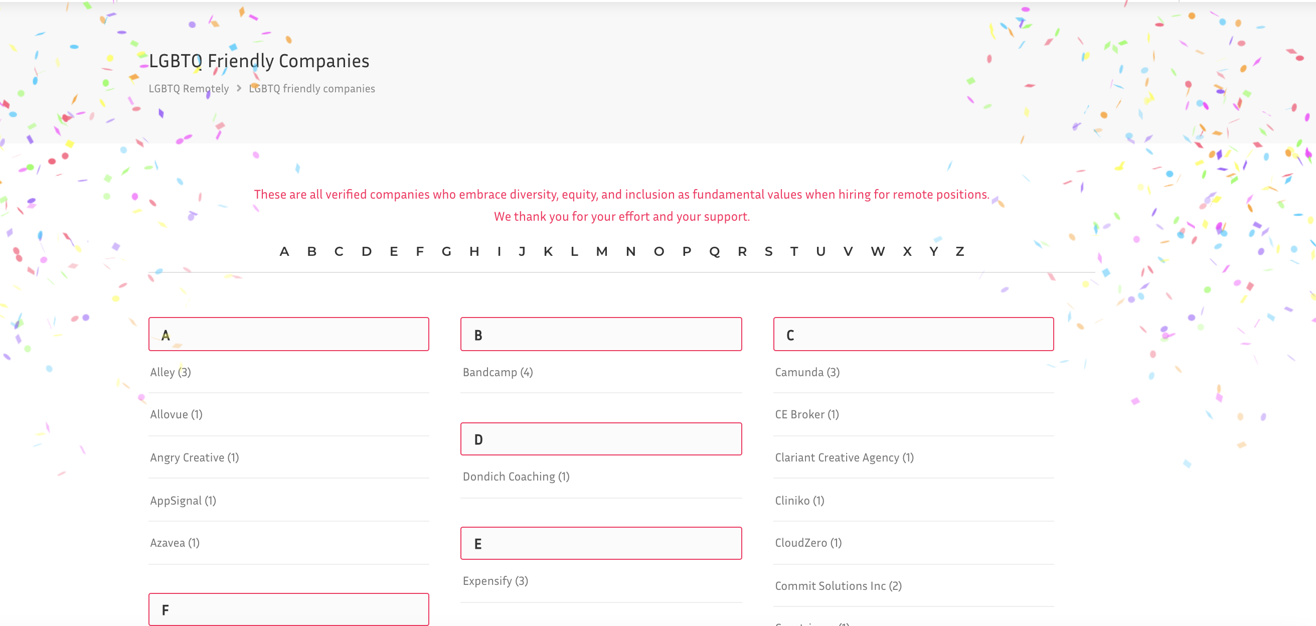Image resolution: width=1316 pixels, height=626 pixels.
Task: Open the LGBTQ Remotely breadcrumb link
Action: (x=189, y=88)
